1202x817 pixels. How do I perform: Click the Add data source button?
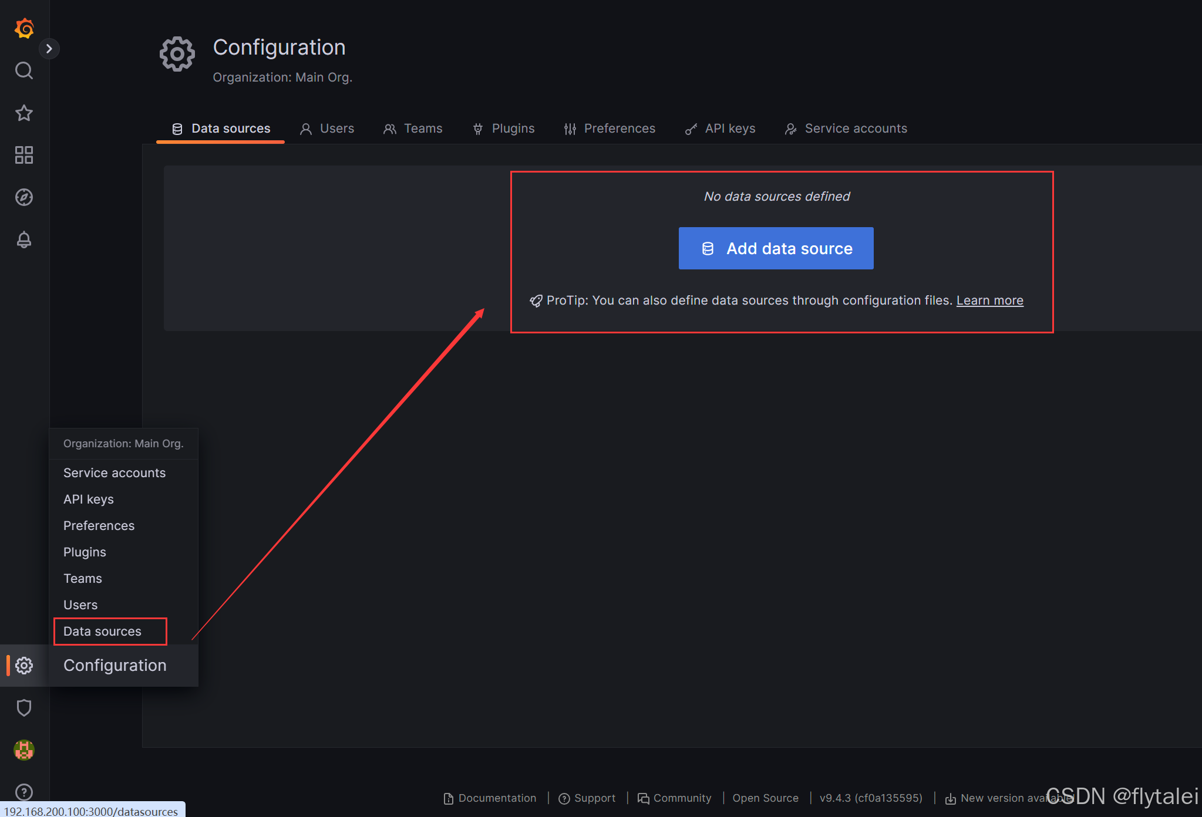click(776, 248)
